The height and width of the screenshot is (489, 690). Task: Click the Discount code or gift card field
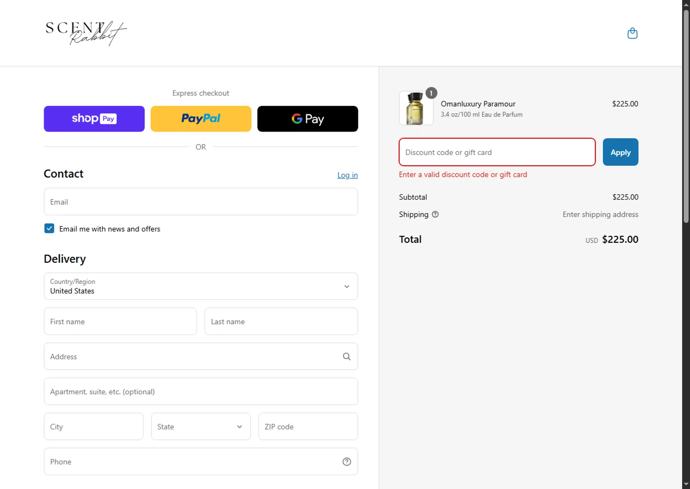click(x=497, y=152)
